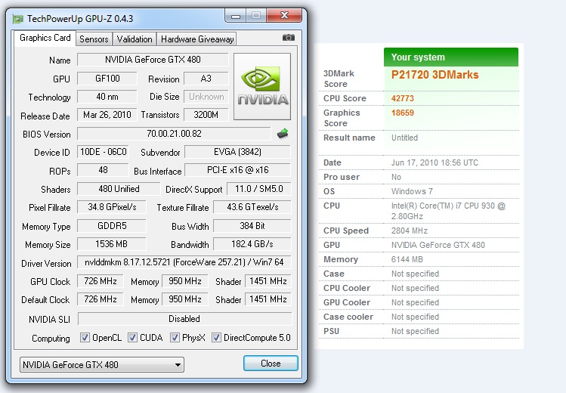Viewport: 566px width, 393px height.
Task: Click the Technology field 40 nm
Action: tap(107, 97)
